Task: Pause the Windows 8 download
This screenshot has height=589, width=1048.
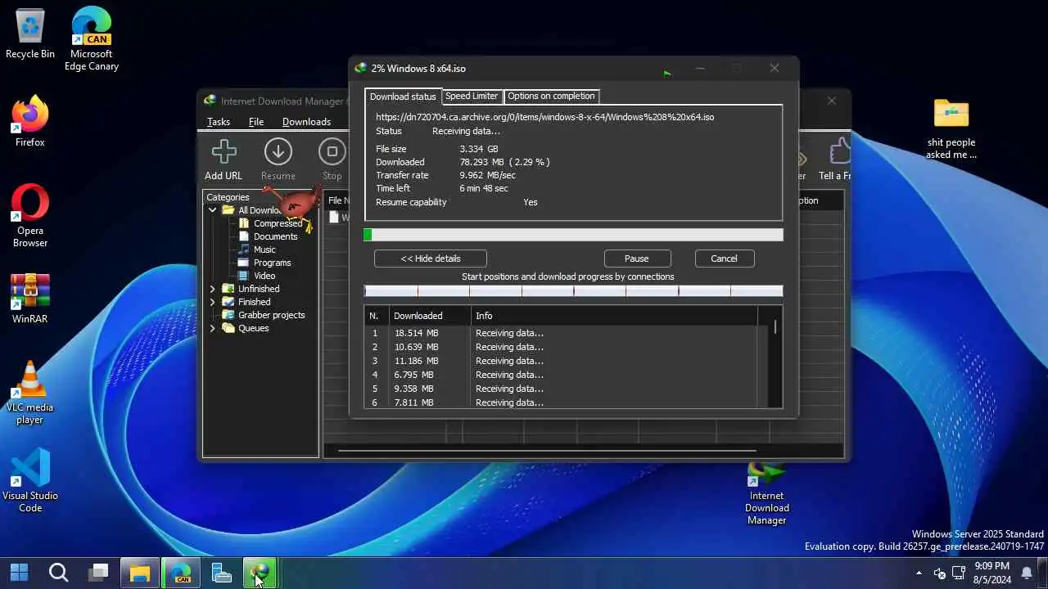Action: [x=637, y=259]
